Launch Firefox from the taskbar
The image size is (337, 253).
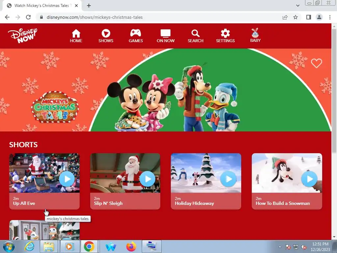click(x=131, y=246)
